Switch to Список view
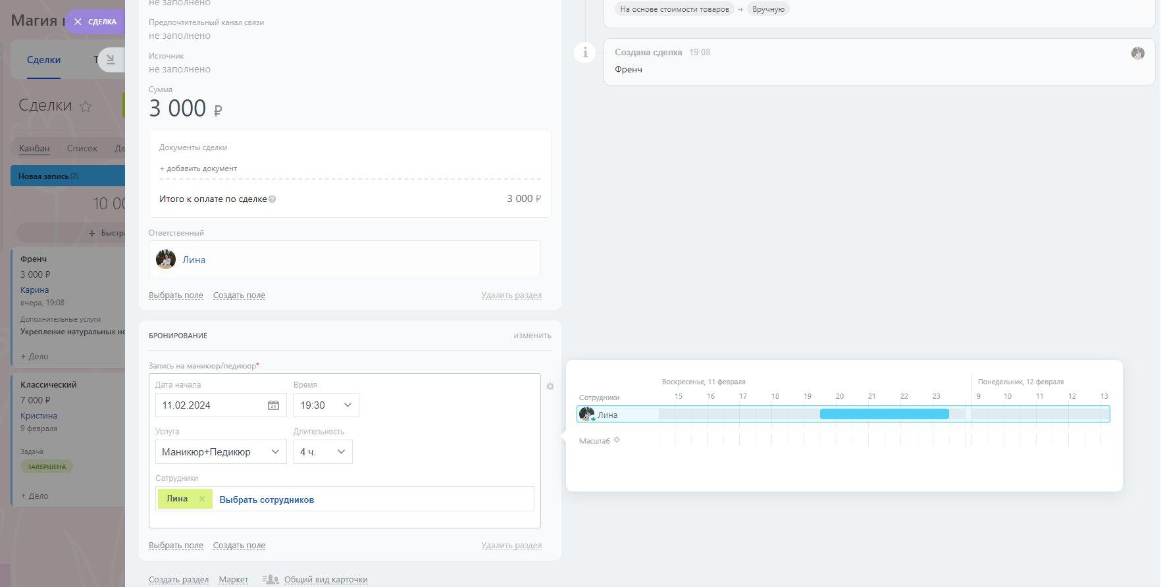1161x587 pixels. [x=82, y=148]
